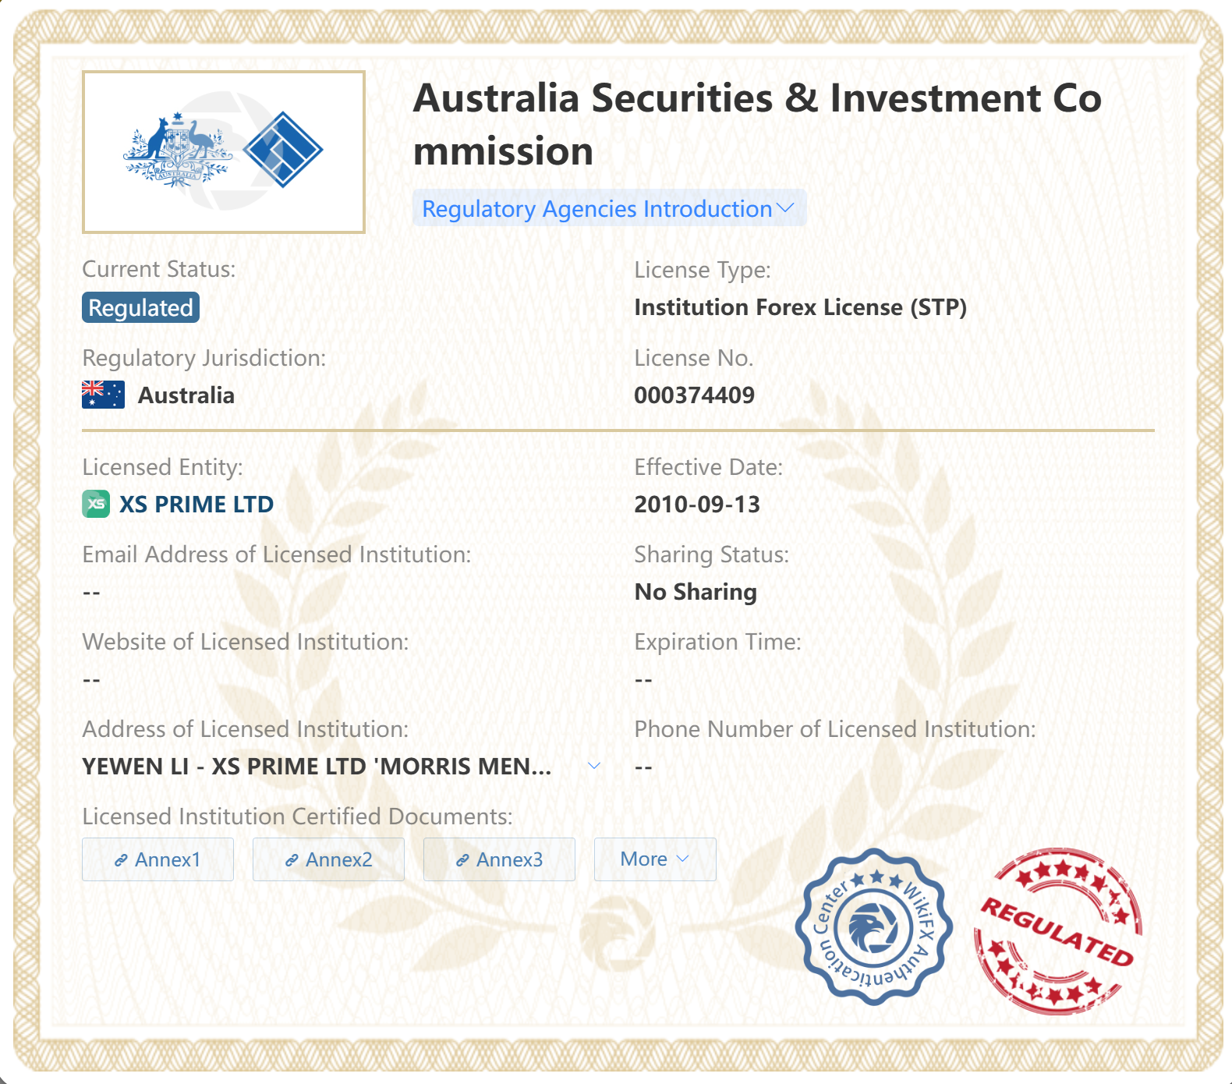Open the Annex1 certified document
This screenshot has width=1232, height=1084.
[158, 859]
